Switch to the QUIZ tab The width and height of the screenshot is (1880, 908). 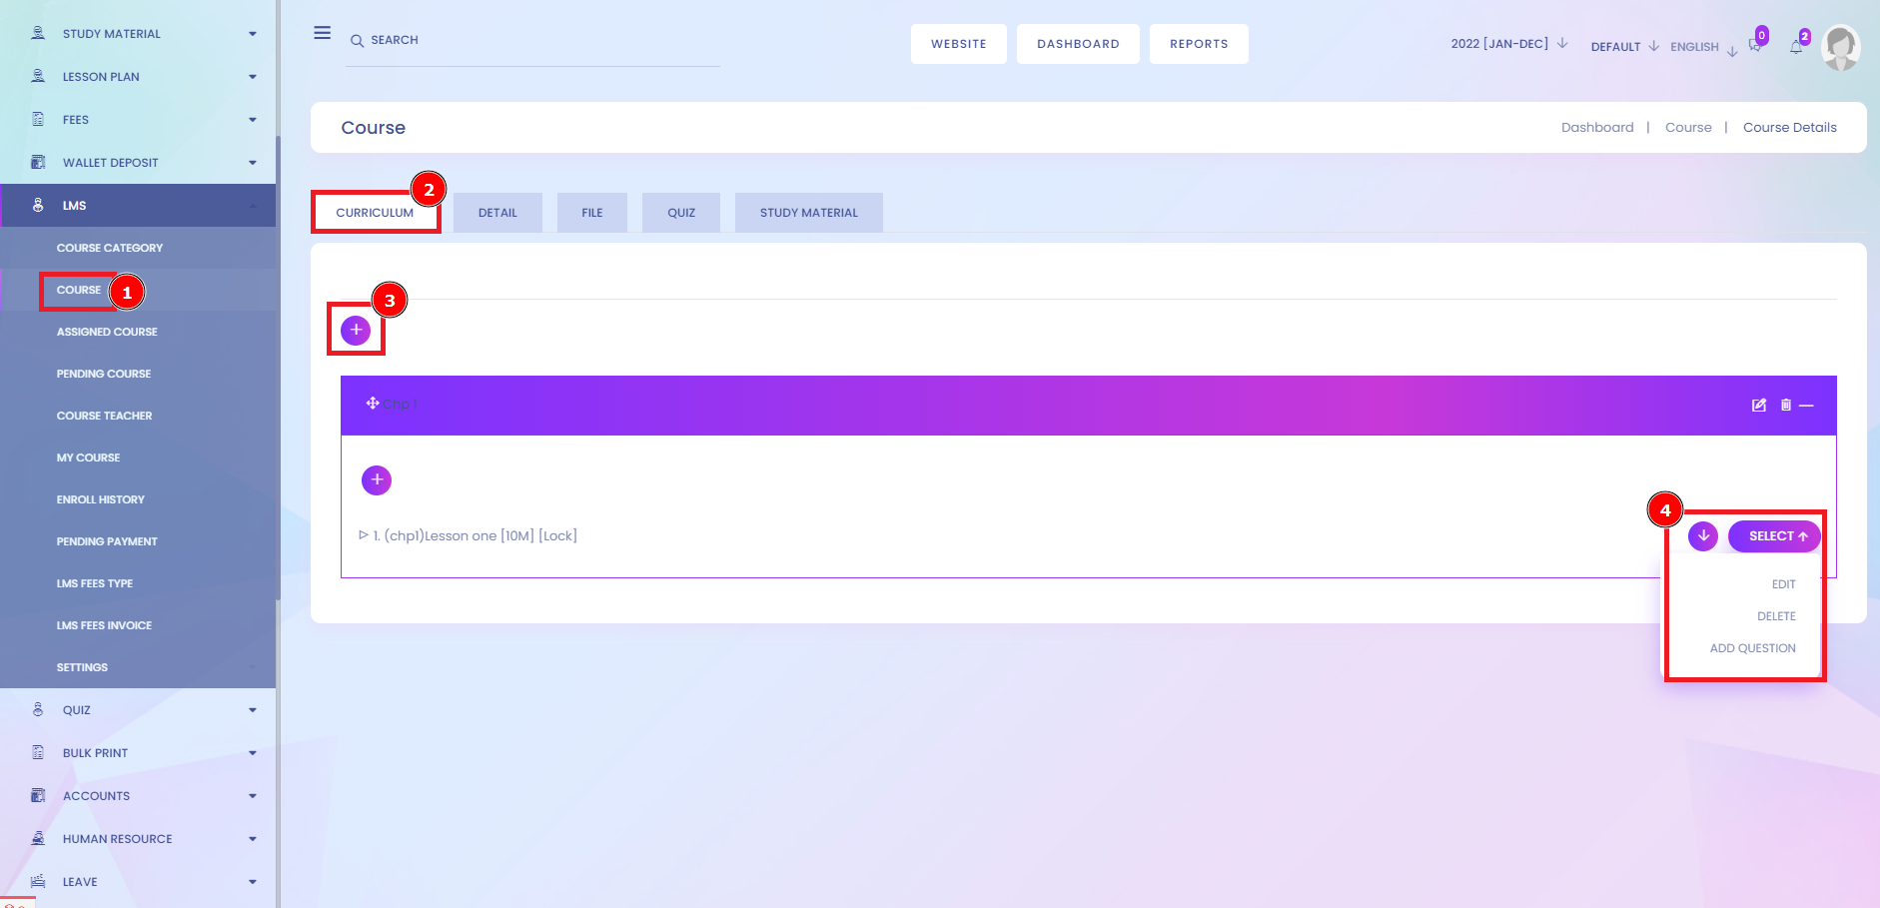pyautogui.click(x=680, y=212)
